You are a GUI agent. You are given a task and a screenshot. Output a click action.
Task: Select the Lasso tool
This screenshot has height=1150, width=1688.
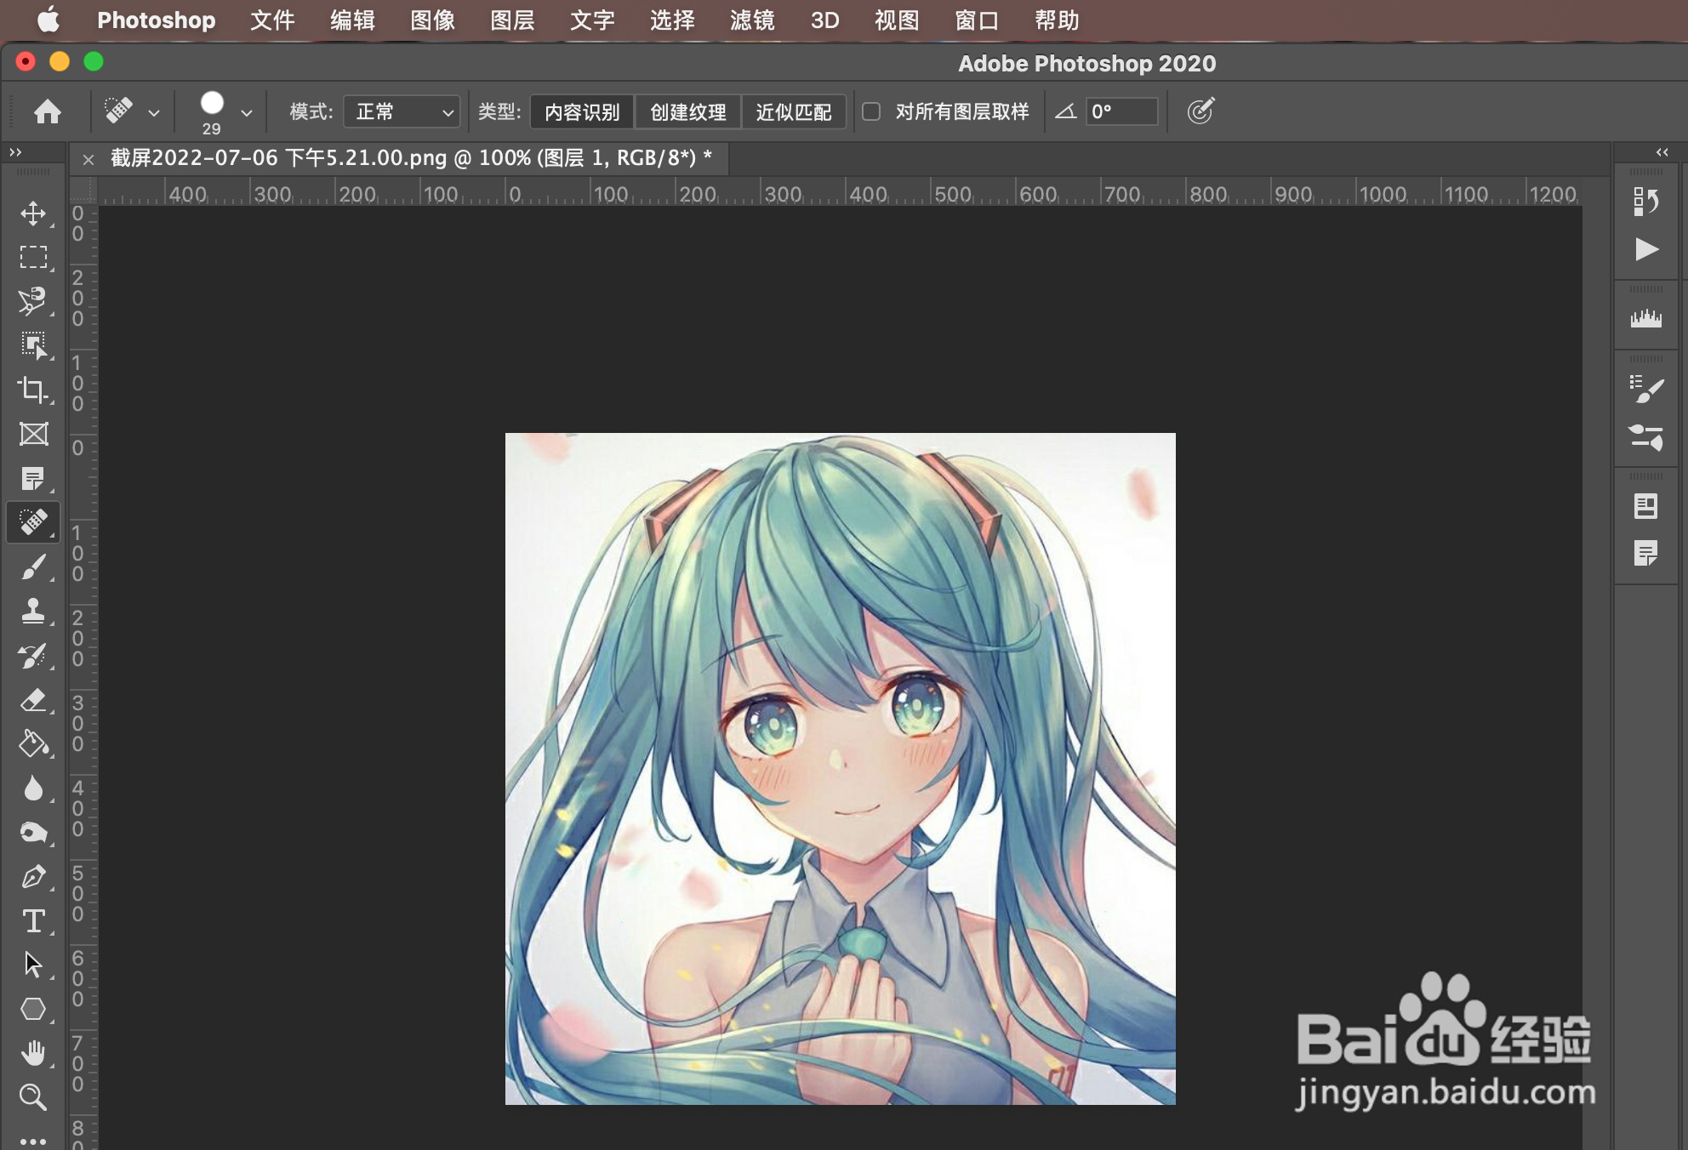point(33,301)
